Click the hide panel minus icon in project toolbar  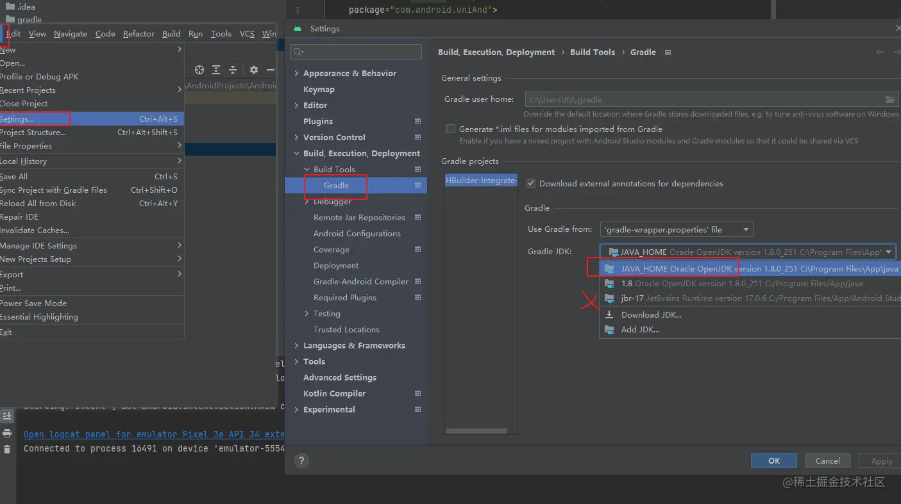[271, 70]
